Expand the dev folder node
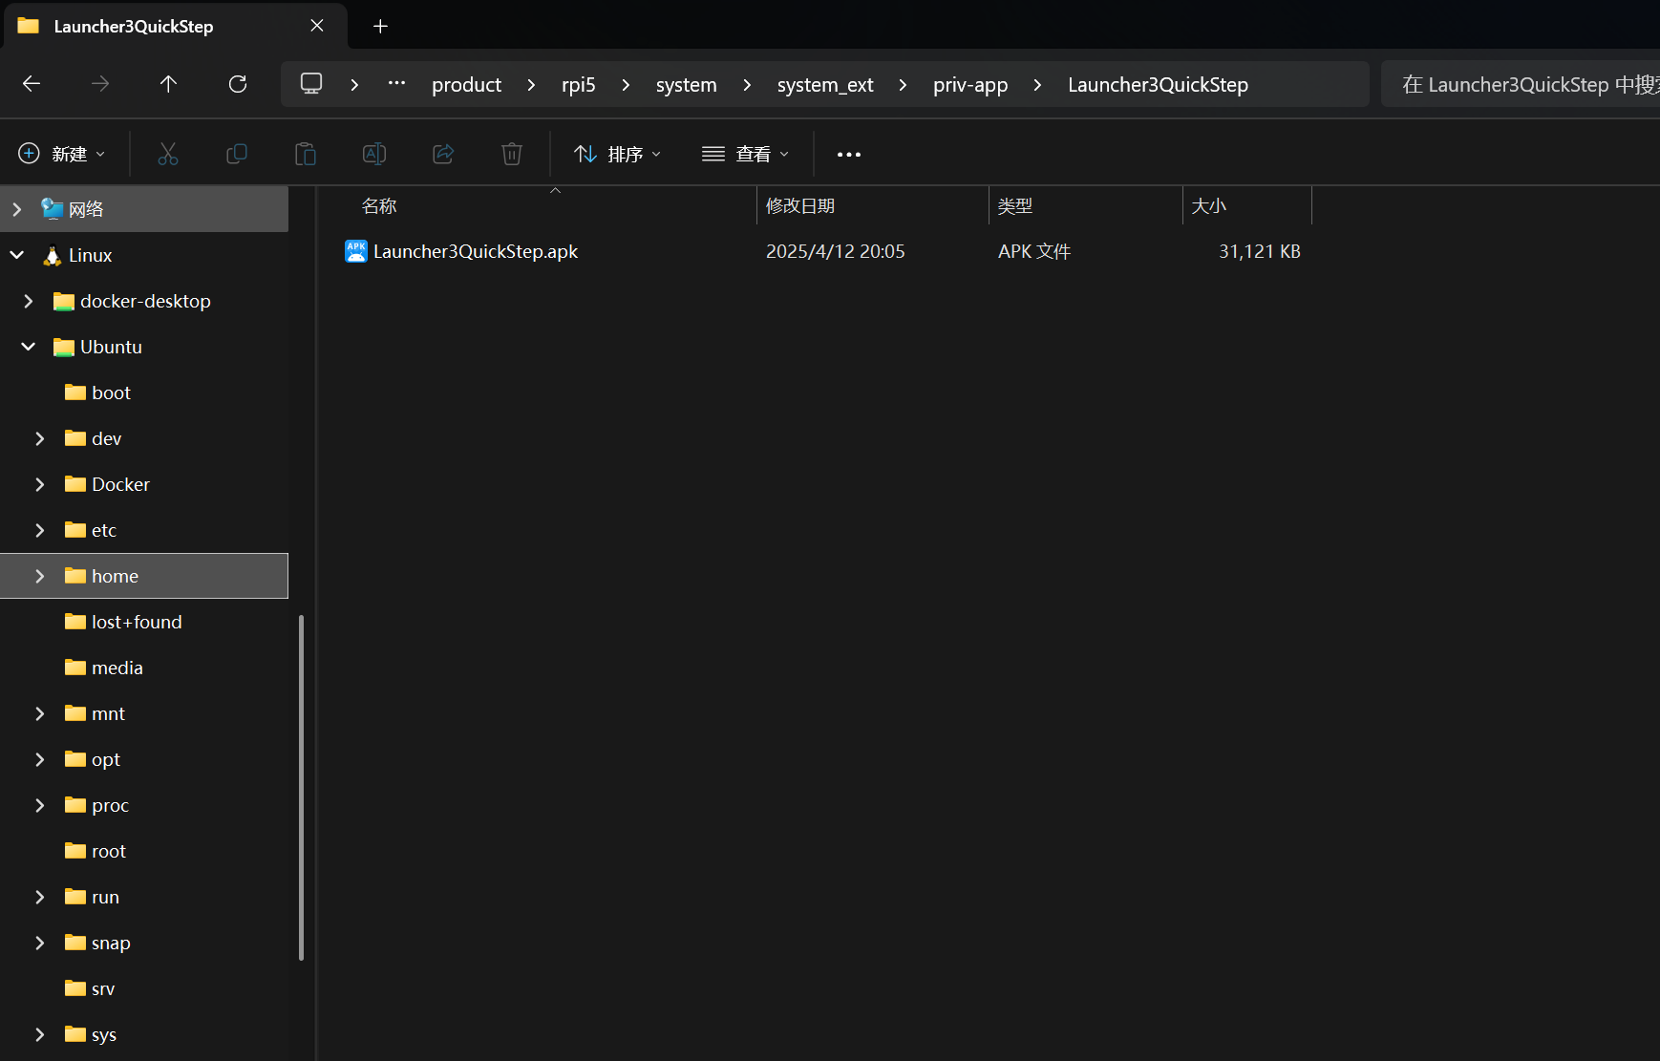The height and width of the screenshot is (1061, 1660). tap(40, 438)
